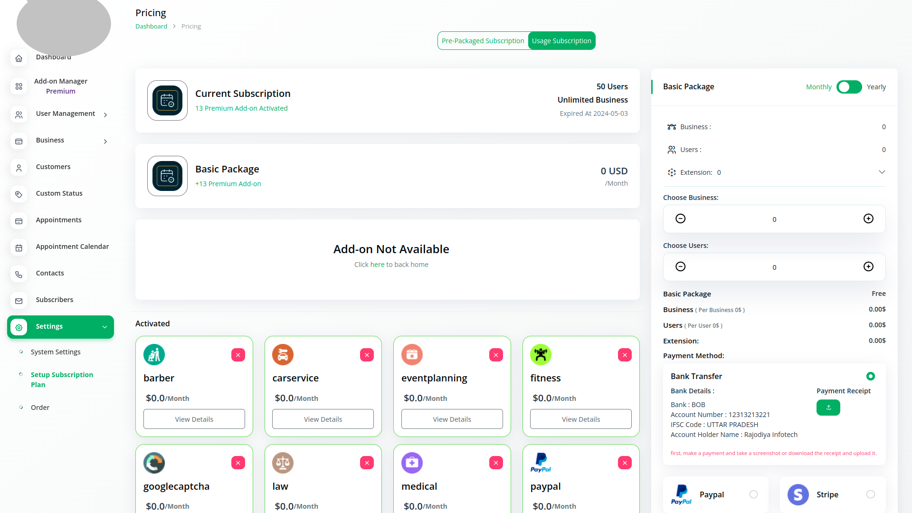Click the carservice add-on icon

point(283,355)
